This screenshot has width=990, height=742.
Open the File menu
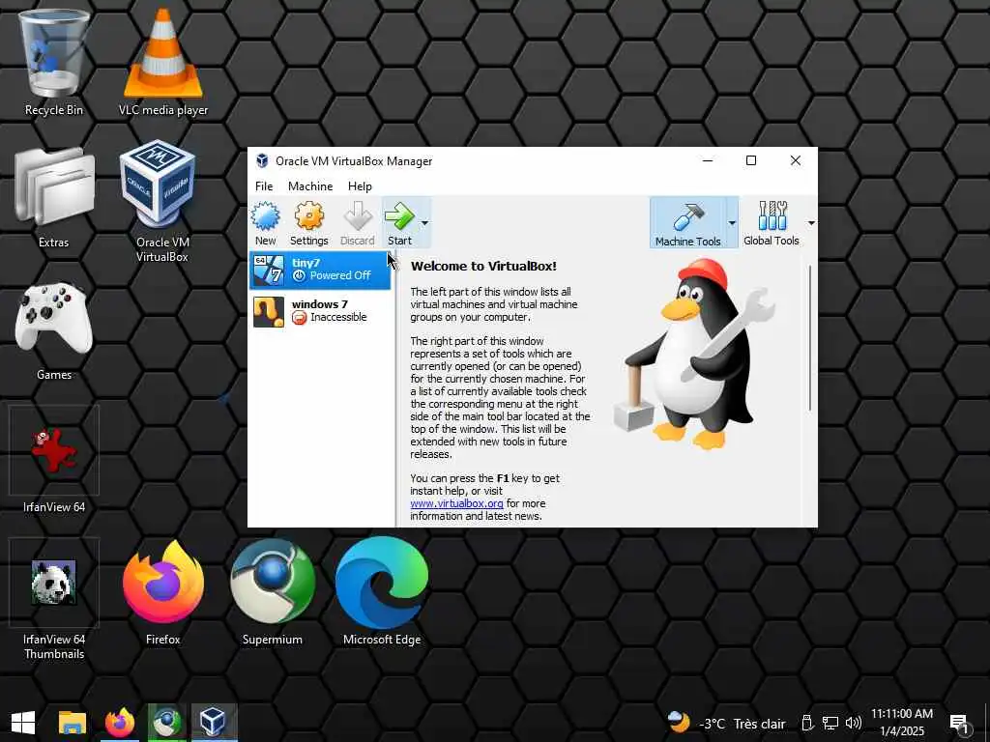click(x=264, y=186)
